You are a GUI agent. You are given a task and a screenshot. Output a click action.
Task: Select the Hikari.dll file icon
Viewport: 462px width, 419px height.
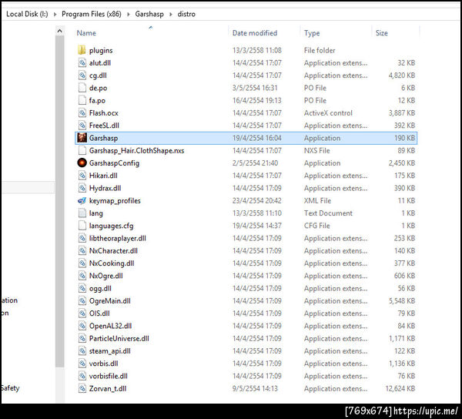[x=82, y=176]
